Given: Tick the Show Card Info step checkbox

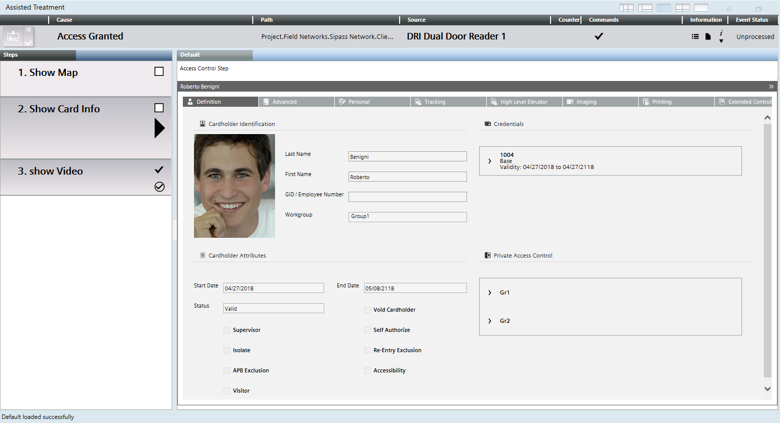Looking at the screenshot, I should click(x=159, y=108).
